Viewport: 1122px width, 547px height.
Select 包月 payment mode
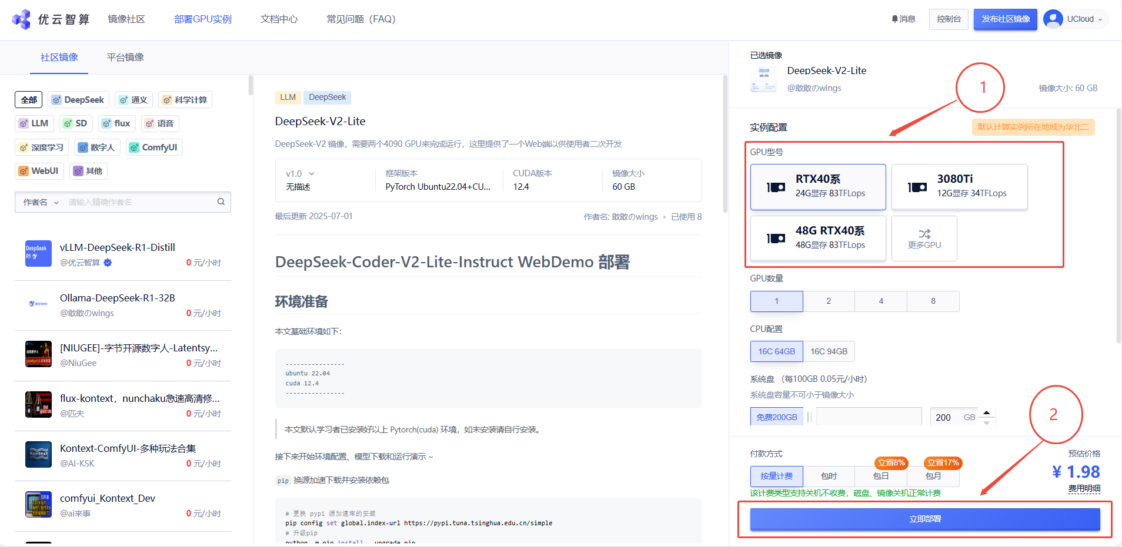pos(933,476)
